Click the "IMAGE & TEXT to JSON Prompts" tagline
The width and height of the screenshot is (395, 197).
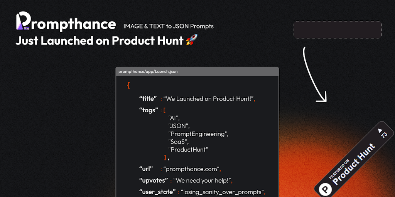pyautogui.click(x=168, y=26)
